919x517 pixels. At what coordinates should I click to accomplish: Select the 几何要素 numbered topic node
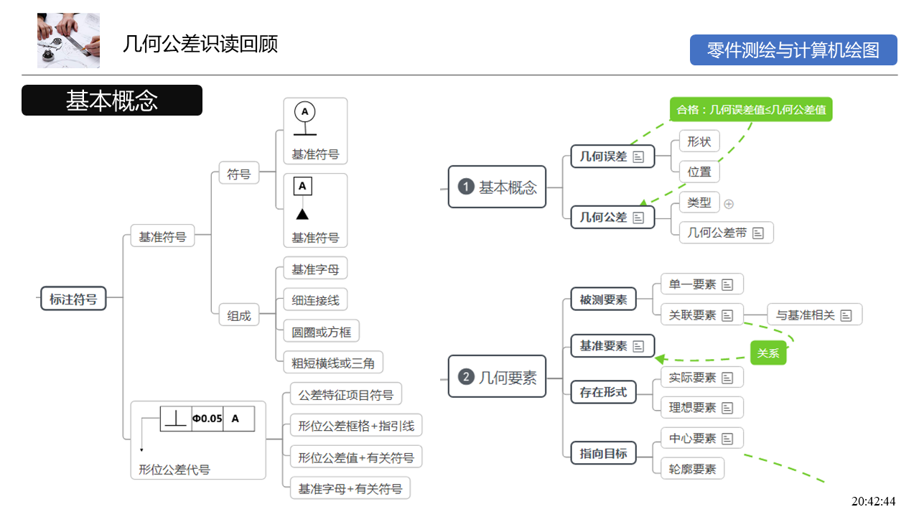(x=497, y=377)
